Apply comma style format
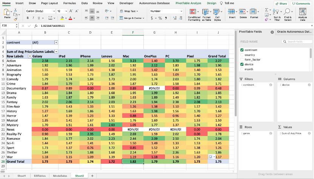The width and height of the screenshot is (314, 179). [x=166, y=18]
